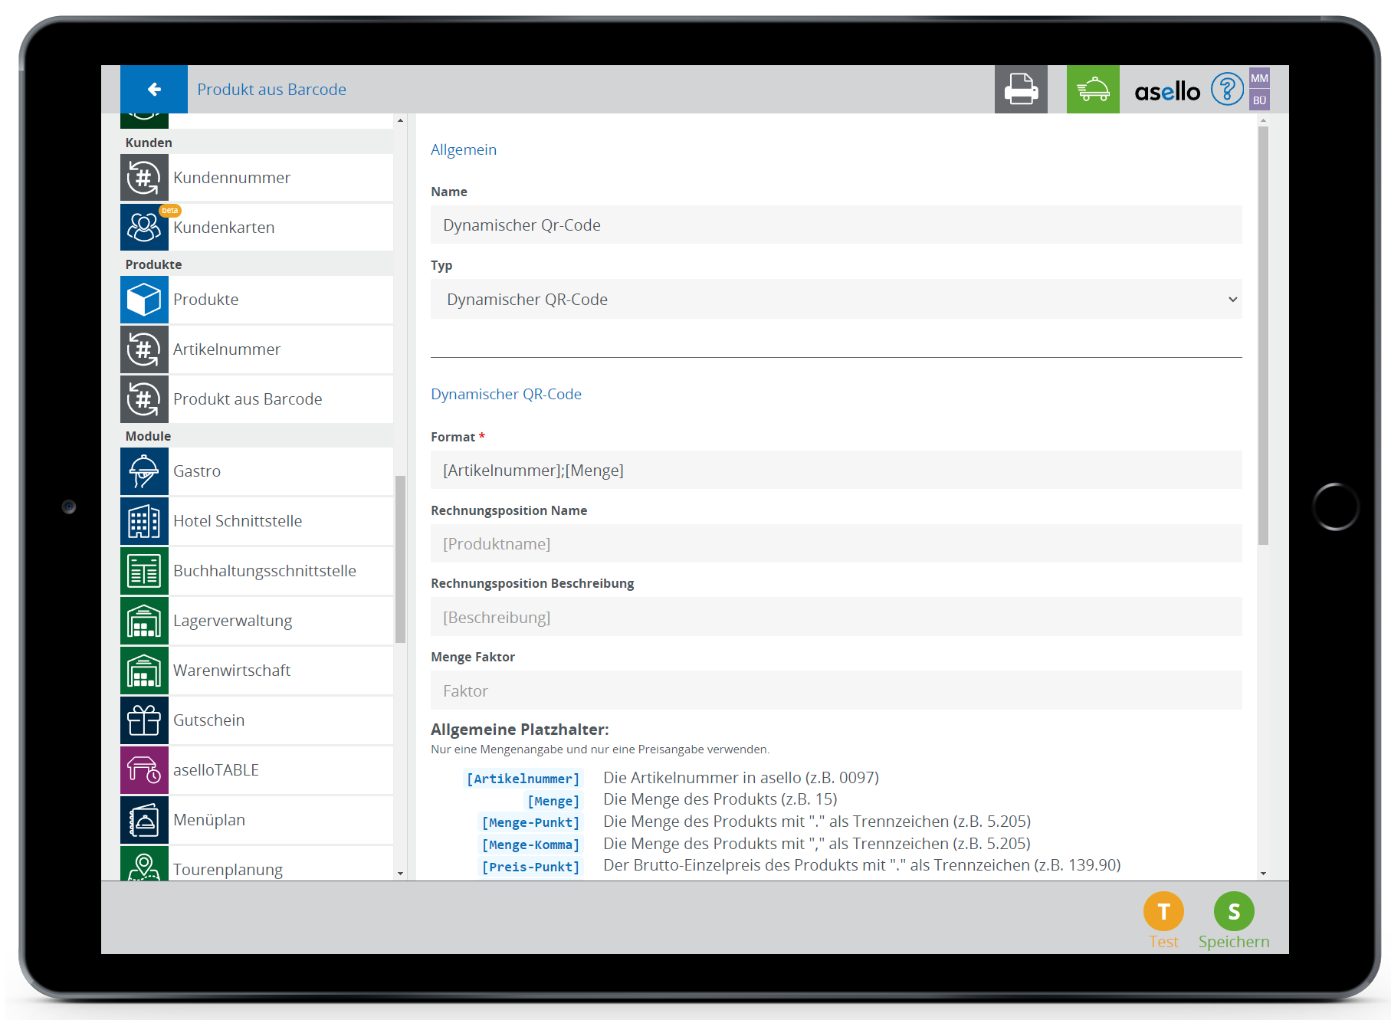The height and width of the screenshot is (1020, 1391).
Task: Open Lagerverwaltung in the sidebar
Action: click(x=232, y=621)
